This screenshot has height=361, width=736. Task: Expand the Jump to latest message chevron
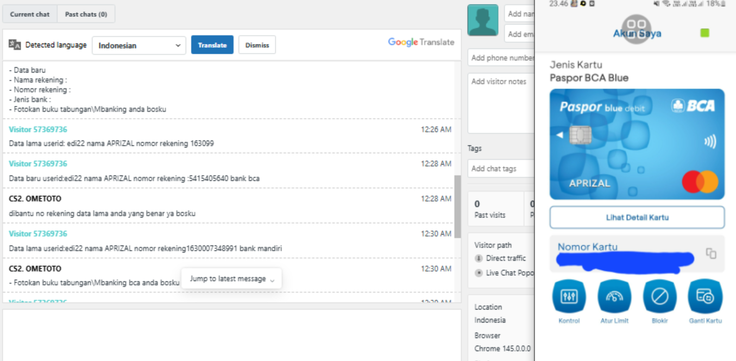coord(272,280)
